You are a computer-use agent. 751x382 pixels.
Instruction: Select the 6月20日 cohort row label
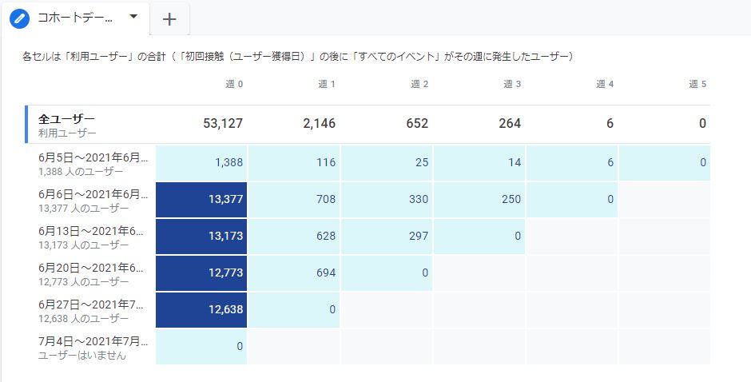click(90, 273)
